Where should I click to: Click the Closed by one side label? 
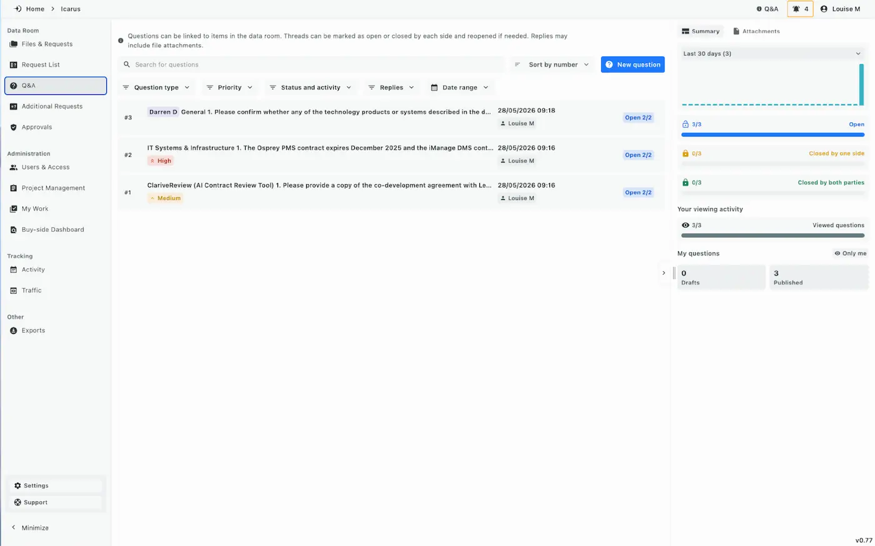point(836,153)
